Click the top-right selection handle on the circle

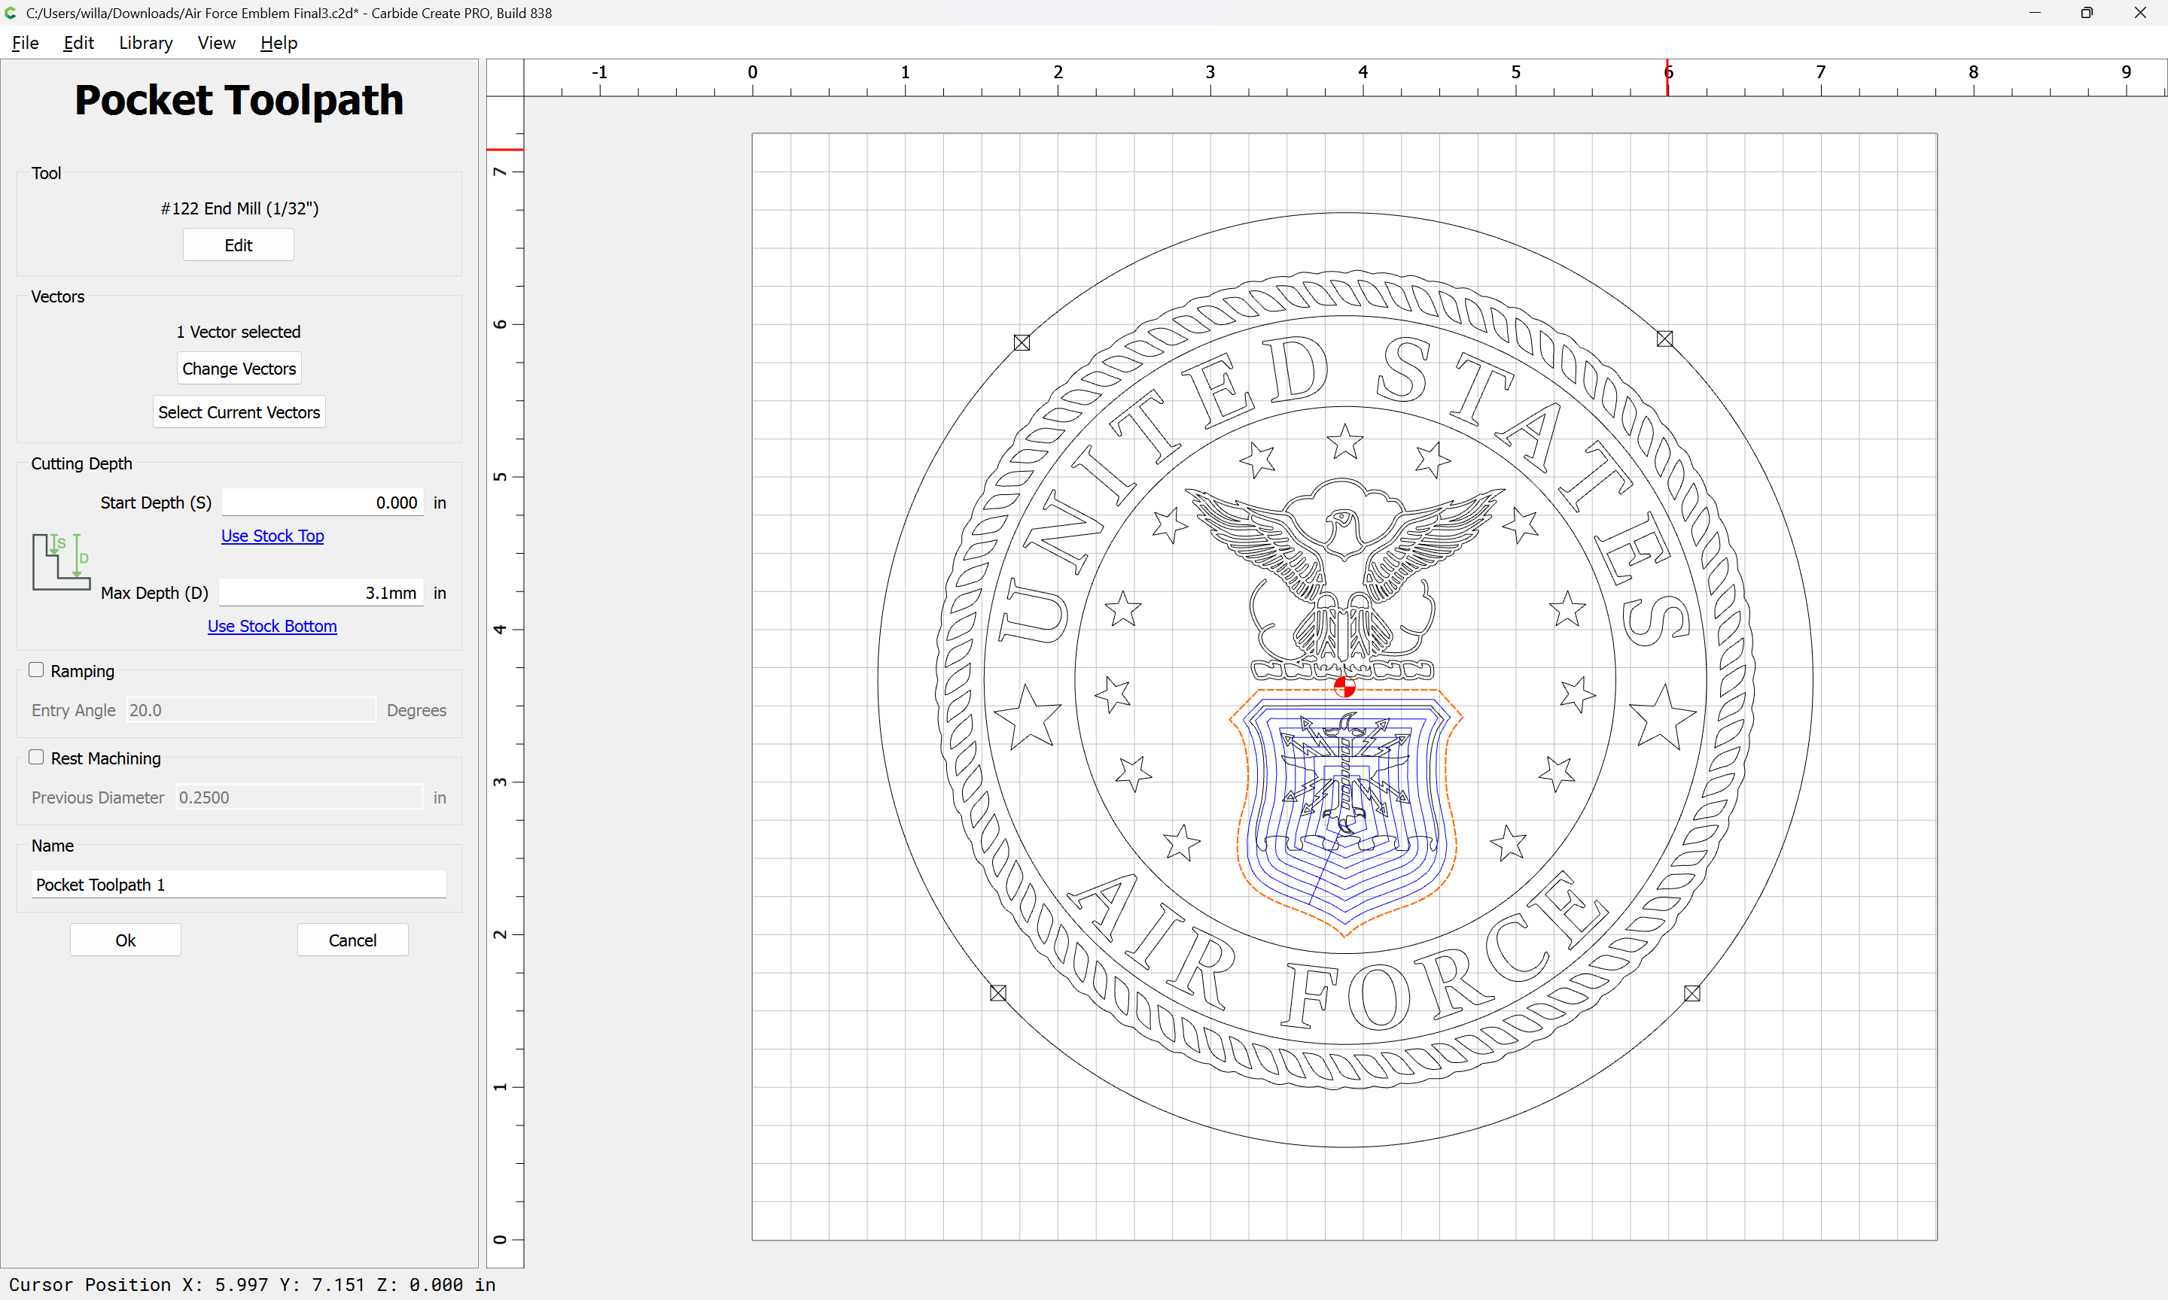tap(1665, 339)
